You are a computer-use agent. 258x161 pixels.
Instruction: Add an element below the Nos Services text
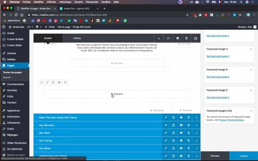tap(117, 63)
